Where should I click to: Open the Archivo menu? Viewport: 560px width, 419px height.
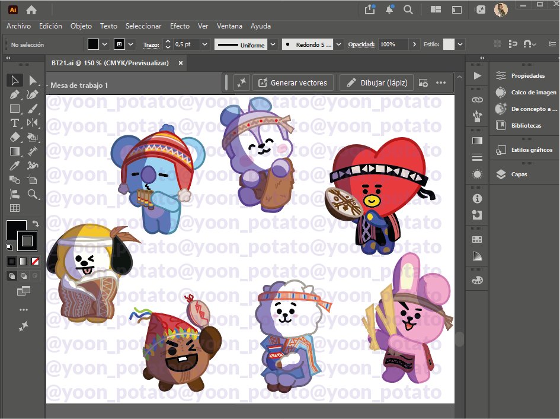click(18, 26)
